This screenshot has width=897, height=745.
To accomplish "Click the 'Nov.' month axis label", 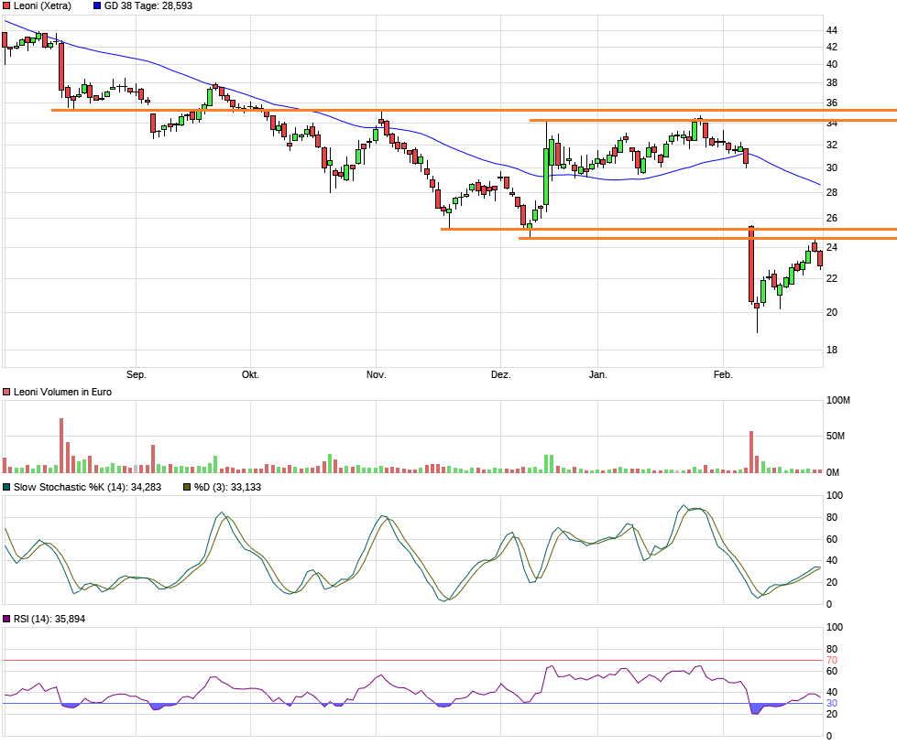I will (x=376, y=374).
